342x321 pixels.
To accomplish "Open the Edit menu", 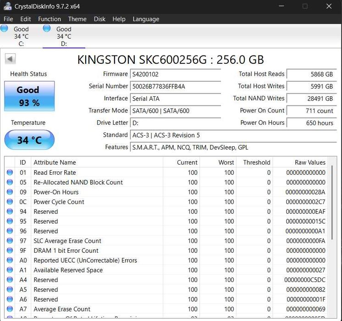I will pyautogui.click(x=26, y=19).
